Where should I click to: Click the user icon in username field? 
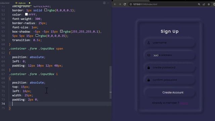tap(148, 43)
